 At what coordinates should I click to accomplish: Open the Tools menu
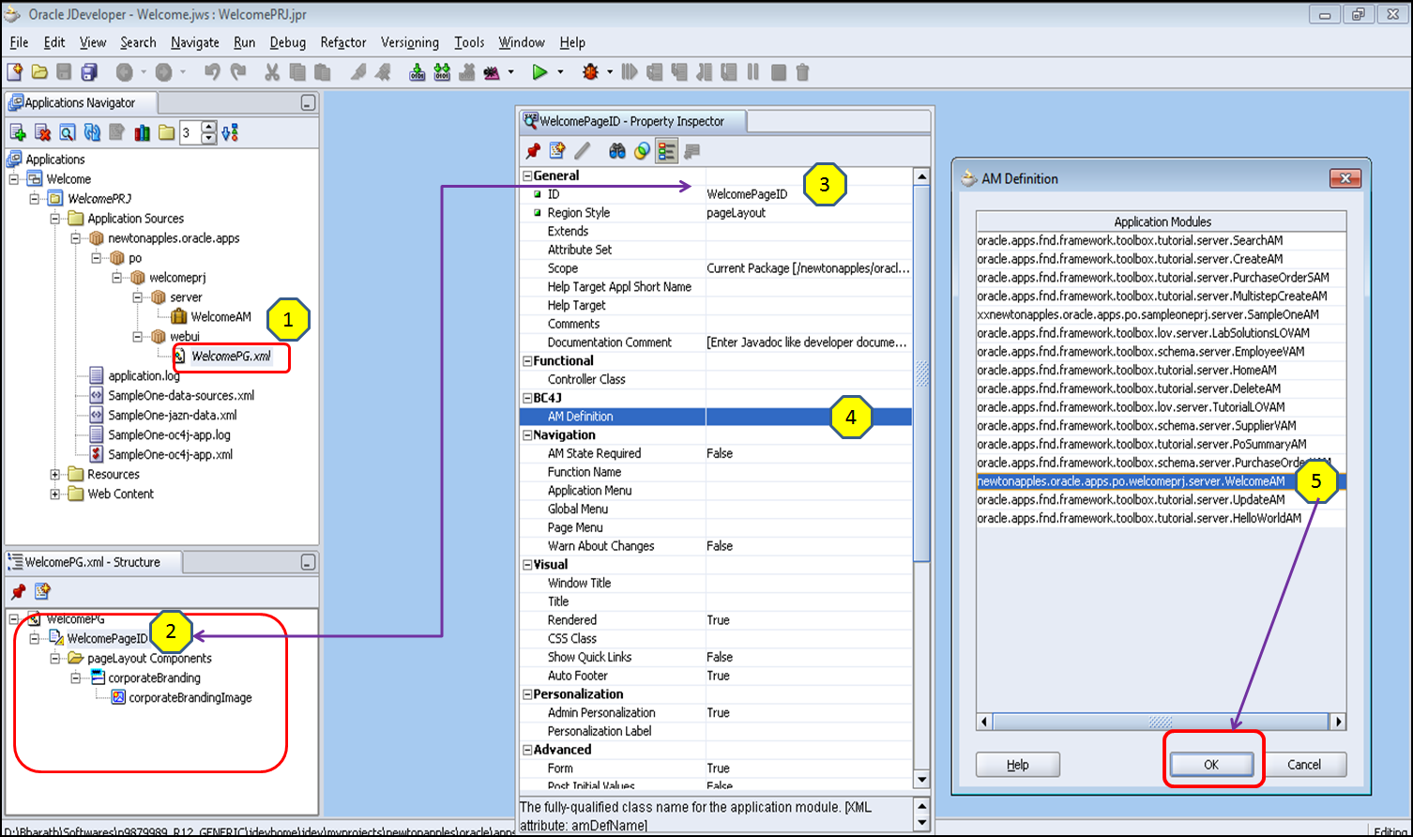pos(469,42)
